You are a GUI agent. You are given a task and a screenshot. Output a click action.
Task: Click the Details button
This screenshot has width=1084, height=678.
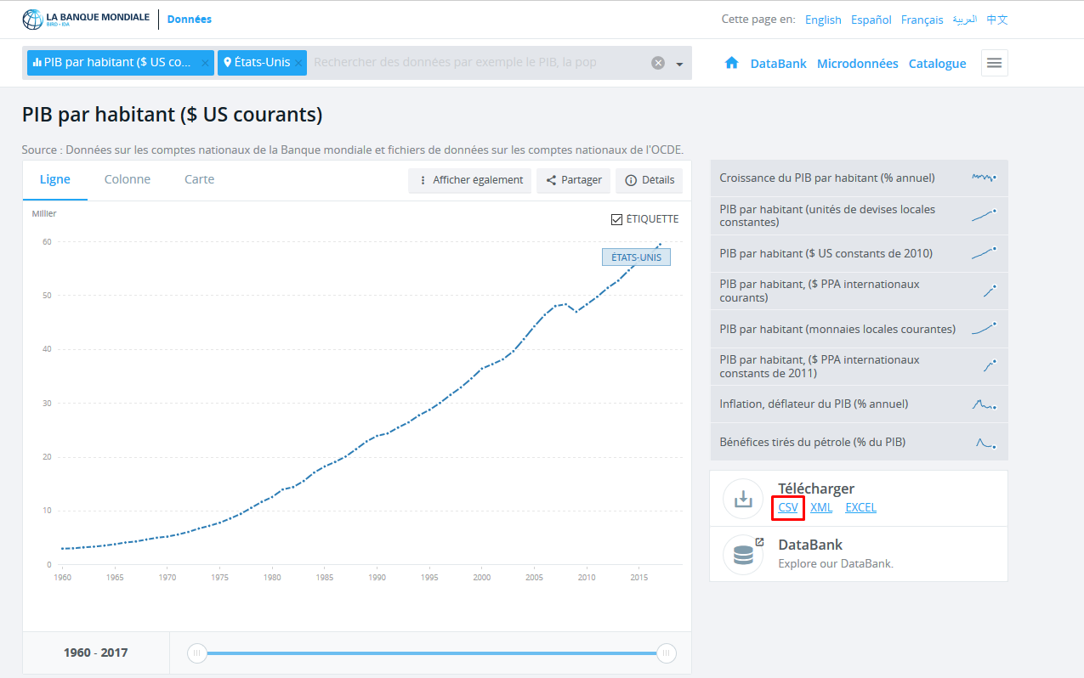point(650,180)
